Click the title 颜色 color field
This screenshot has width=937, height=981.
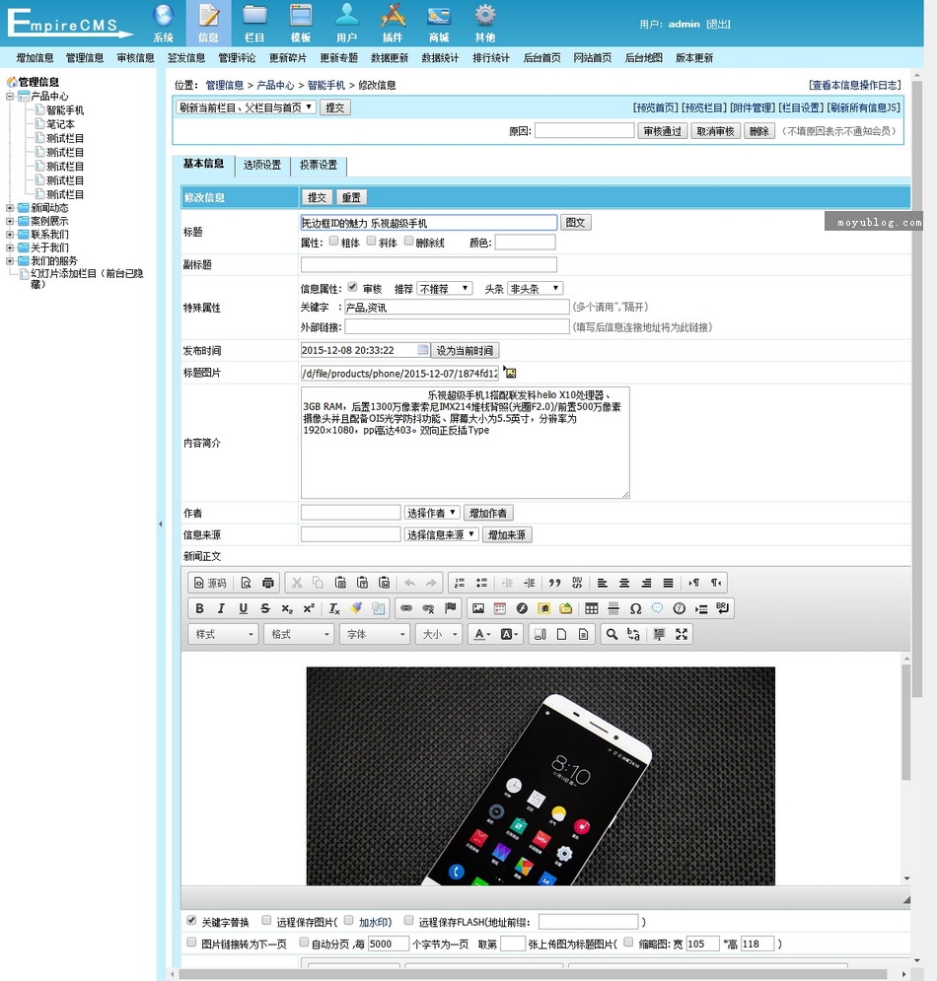pos(525,243)
